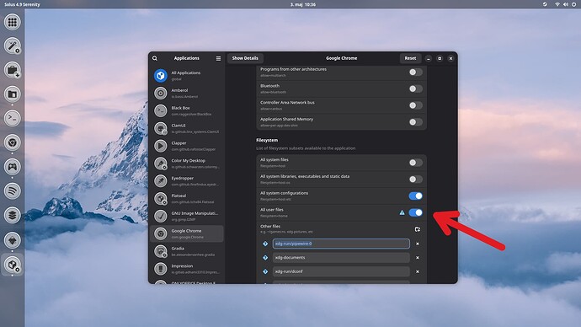Screen dimensions: 581x327
Task: Open the app grid launcher in dock
Action: tap(13, 22)
